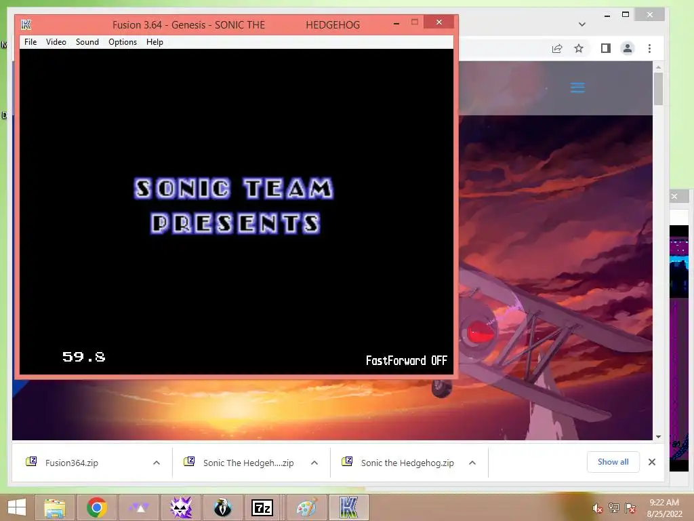
Task: Click the 59.8 FPS counter in Fusion
Action: click(x=83, y=357)
